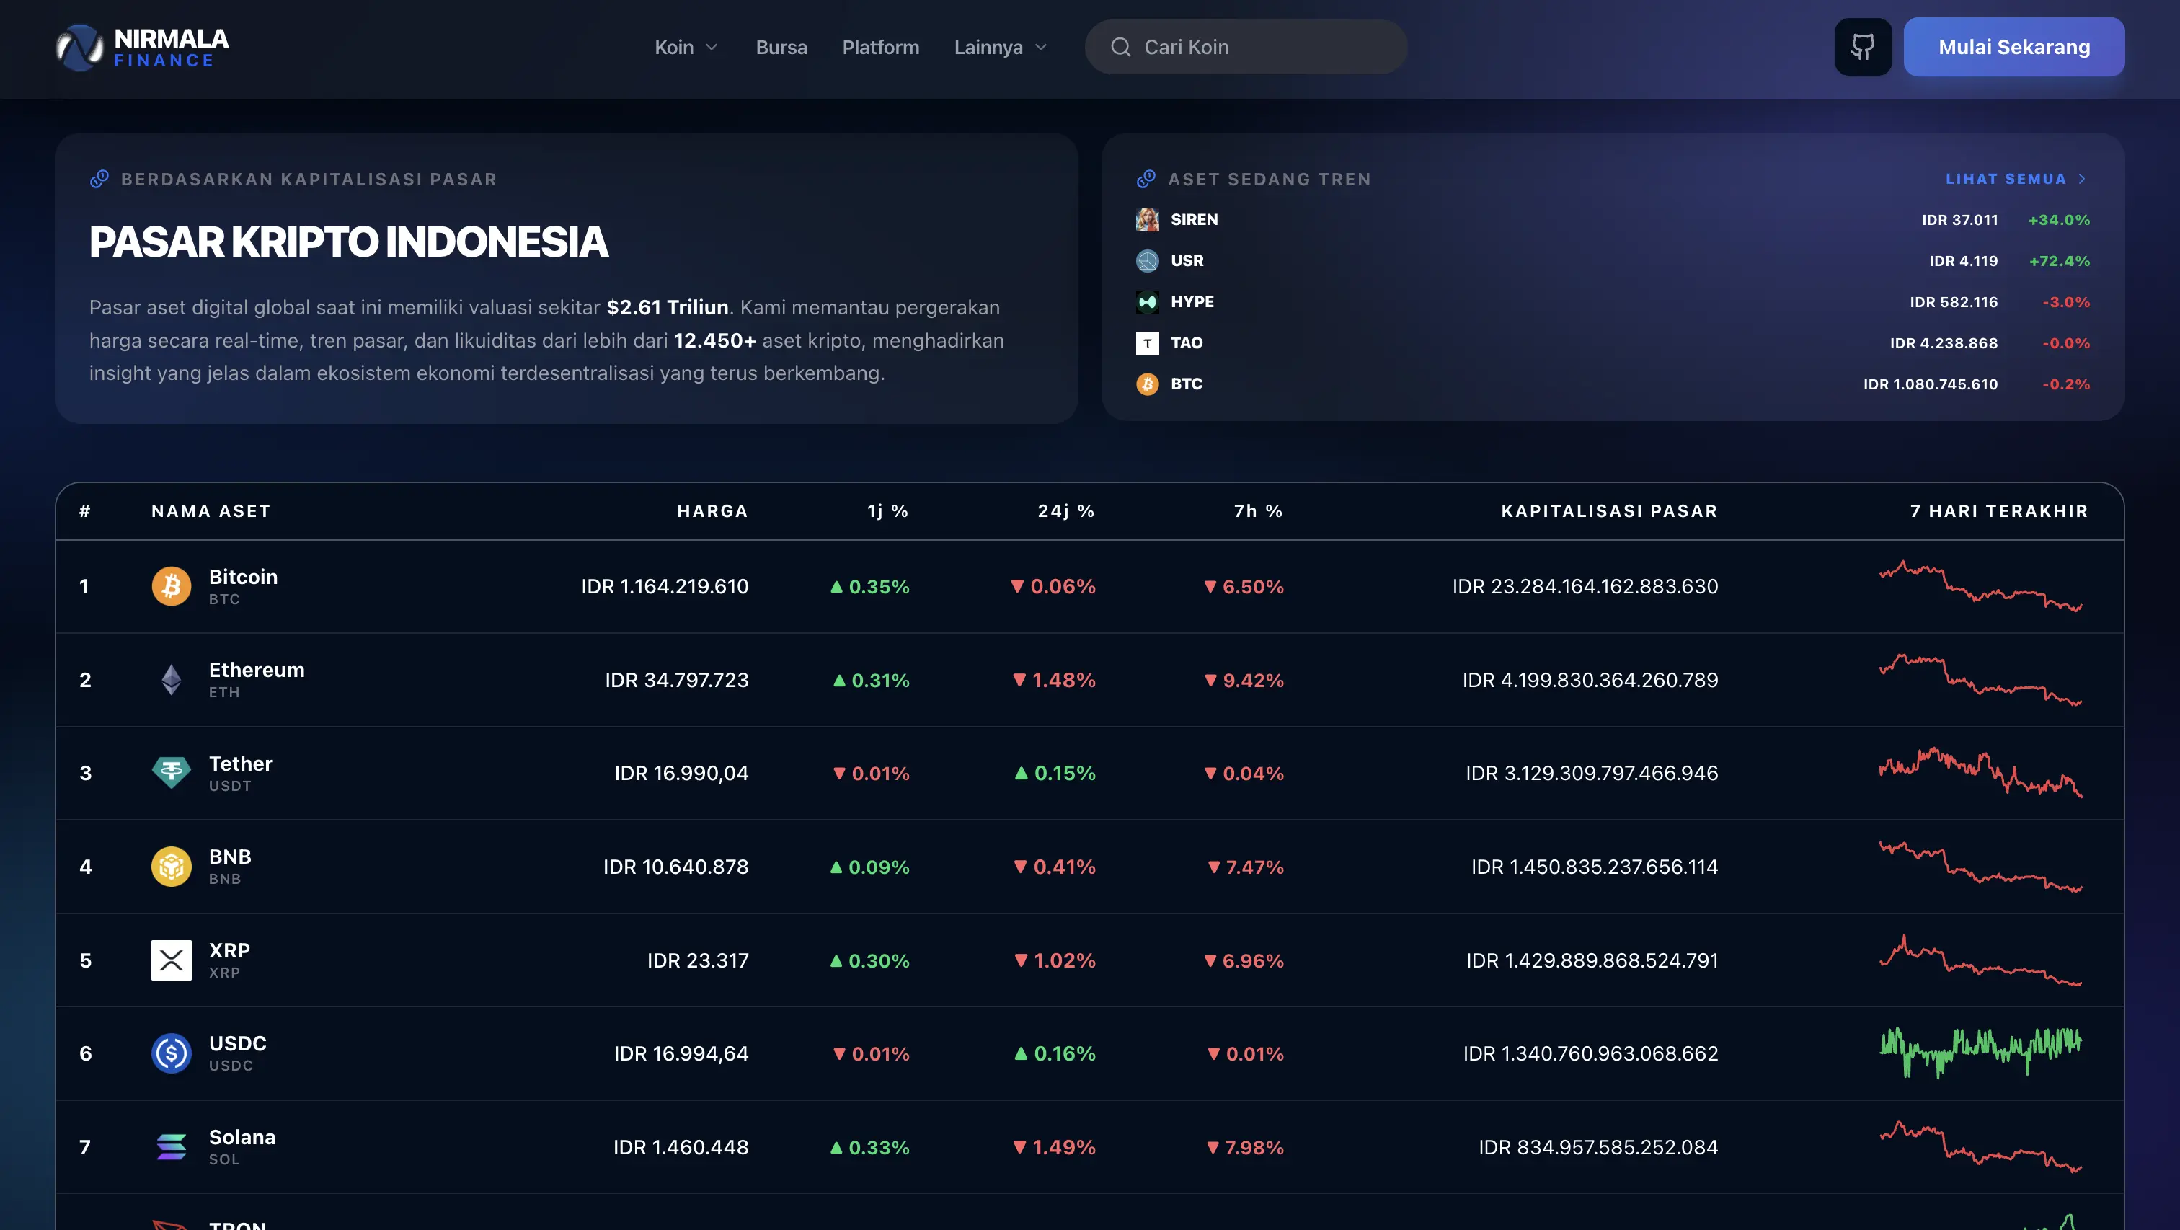Screen dimensions: 2180x1230
Task: Click Bitcoin 7h change 6.50%
Action: (x=1244, y=587)
